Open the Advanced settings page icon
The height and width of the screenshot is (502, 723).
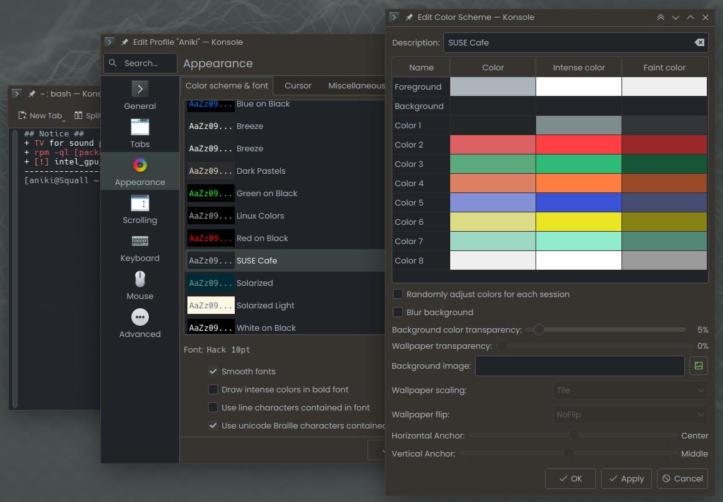tap(139, 317)
